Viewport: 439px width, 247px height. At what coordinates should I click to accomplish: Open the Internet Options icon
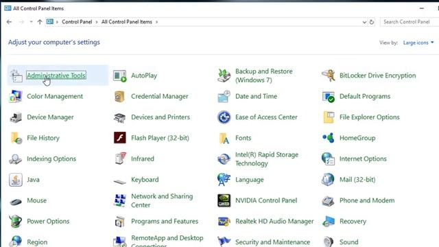click(x=328, y=159)
